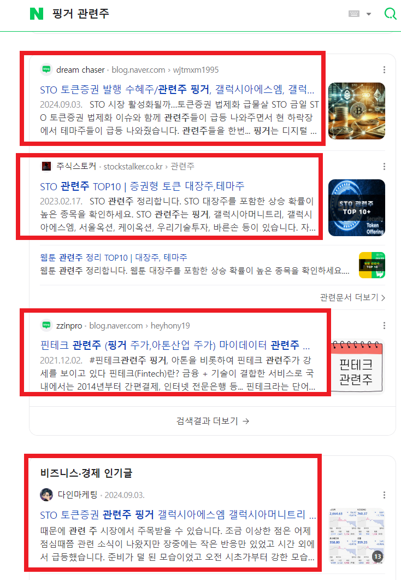Open the stock charts thumbnail with 13 badge
Viewport: 401px width, 580px height.
click(x=357, y=536)
